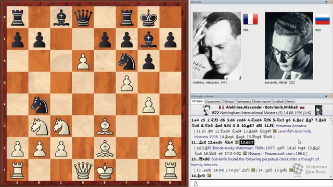Screen dimensions: 333x187
Task: Jump to move 10.g4!? in notation
Action: coord(248,126)
